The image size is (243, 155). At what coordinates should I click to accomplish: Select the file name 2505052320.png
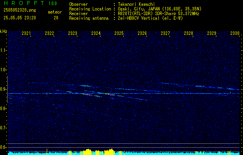pos(20,10)
